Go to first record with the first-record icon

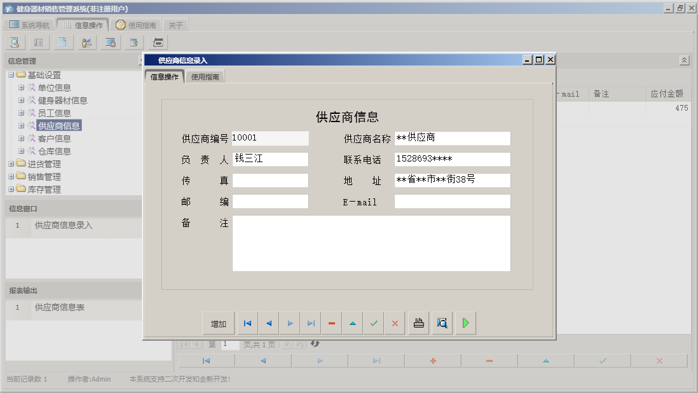(247, 323)
